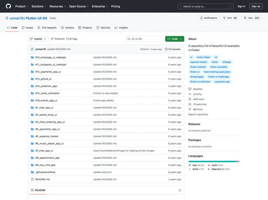Viewport: 268px width, 200px height.
Task: Select the expense-tracker topic tag
Action: 198,62
